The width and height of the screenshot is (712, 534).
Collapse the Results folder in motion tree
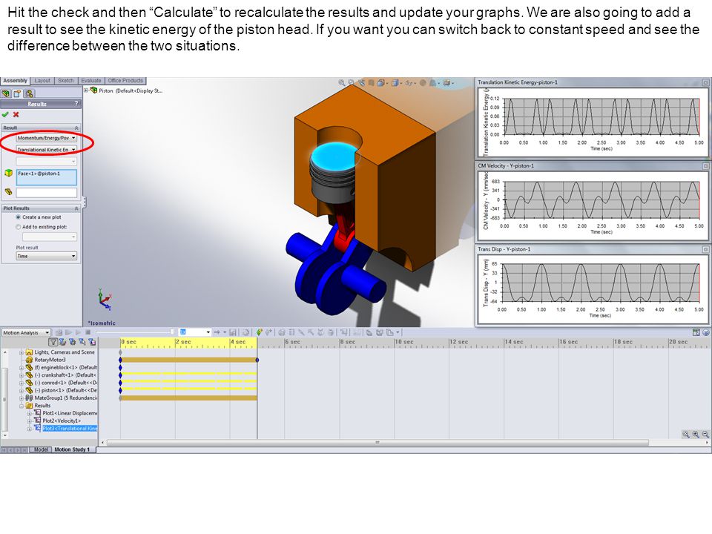[x=22, y=406]
